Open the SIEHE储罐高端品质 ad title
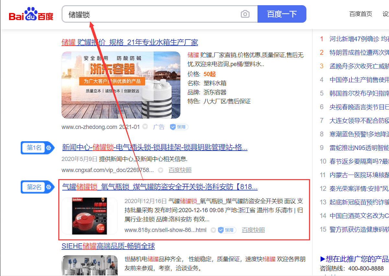Viewport: 389px width, 276px height. [108, 246]
